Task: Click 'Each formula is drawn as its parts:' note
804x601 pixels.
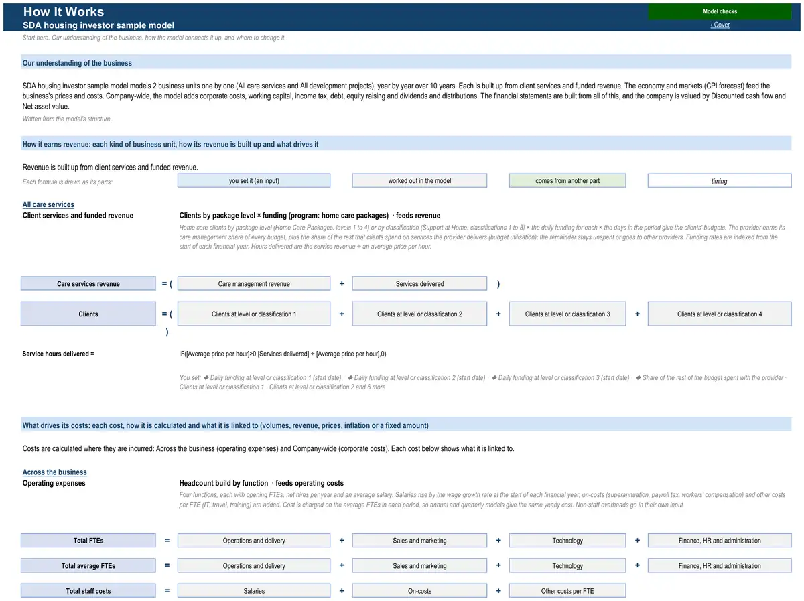Action: tap(68, 182)
